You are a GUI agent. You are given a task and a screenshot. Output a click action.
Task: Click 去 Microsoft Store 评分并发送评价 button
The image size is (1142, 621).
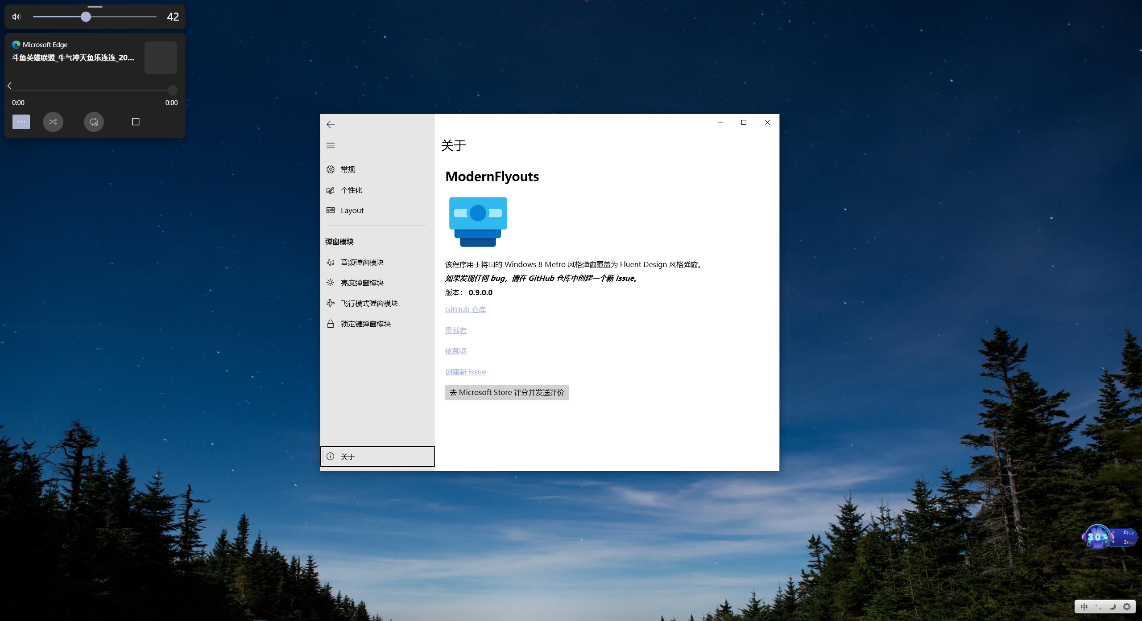(x=506, y=392)
